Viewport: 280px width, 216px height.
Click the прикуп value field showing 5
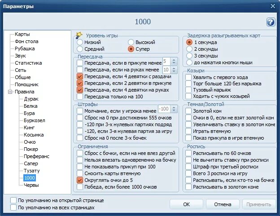(166, 62)
